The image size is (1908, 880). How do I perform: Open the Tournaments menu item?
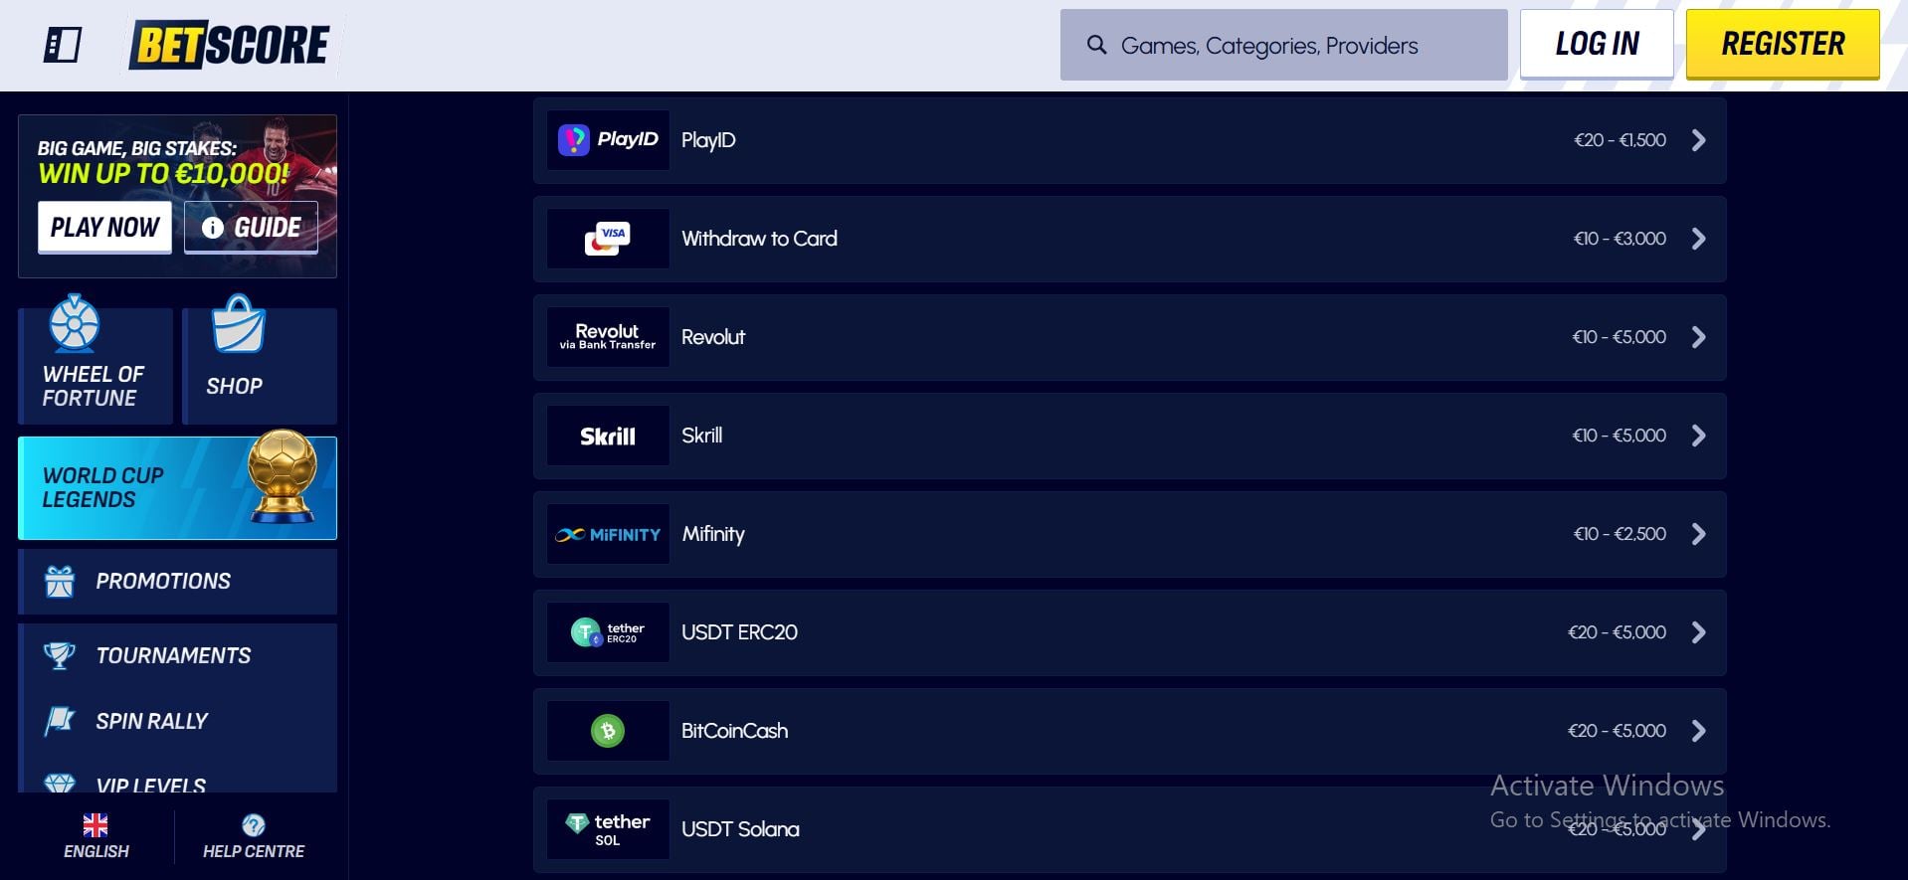point(178,656)
